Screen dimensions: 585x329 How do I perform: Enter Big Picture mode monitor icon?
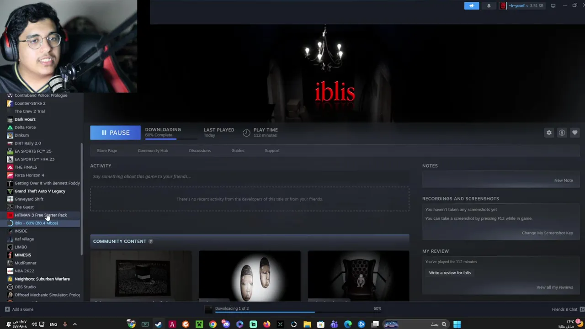point(553,5)
